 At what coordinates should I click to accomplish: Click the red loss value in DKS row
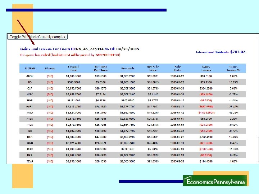(x=206, y=155)
